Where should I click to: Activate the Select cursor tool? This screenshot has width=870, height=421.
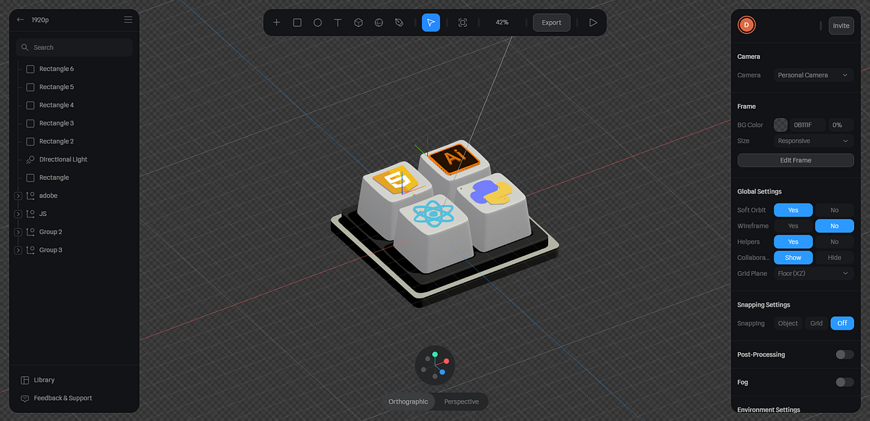(431, 22)
